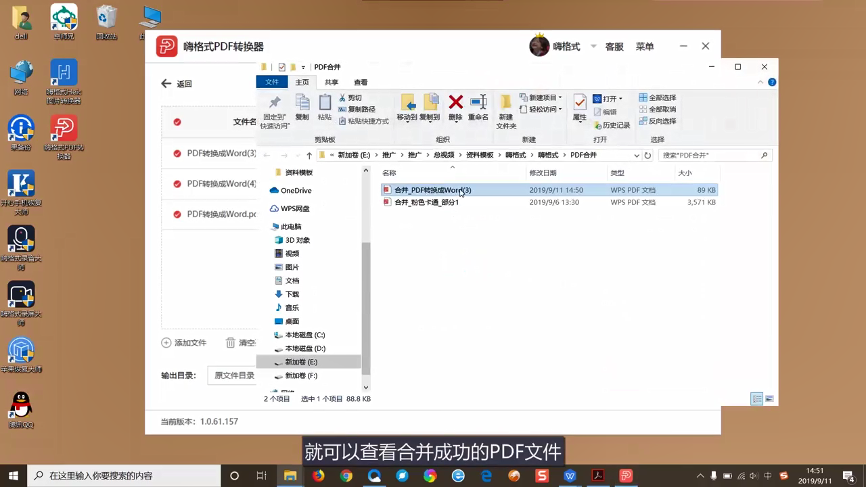Select file 合并_PDF转换成Word(3)
Image resolution: width=866 pixels, height=487 pixels.
tap(549, 190)
